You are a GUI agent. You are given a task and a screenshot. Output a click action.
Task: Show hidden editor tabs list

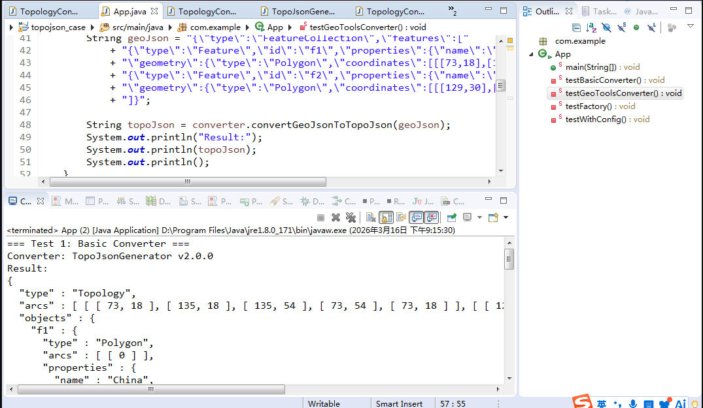click(453, 10)
